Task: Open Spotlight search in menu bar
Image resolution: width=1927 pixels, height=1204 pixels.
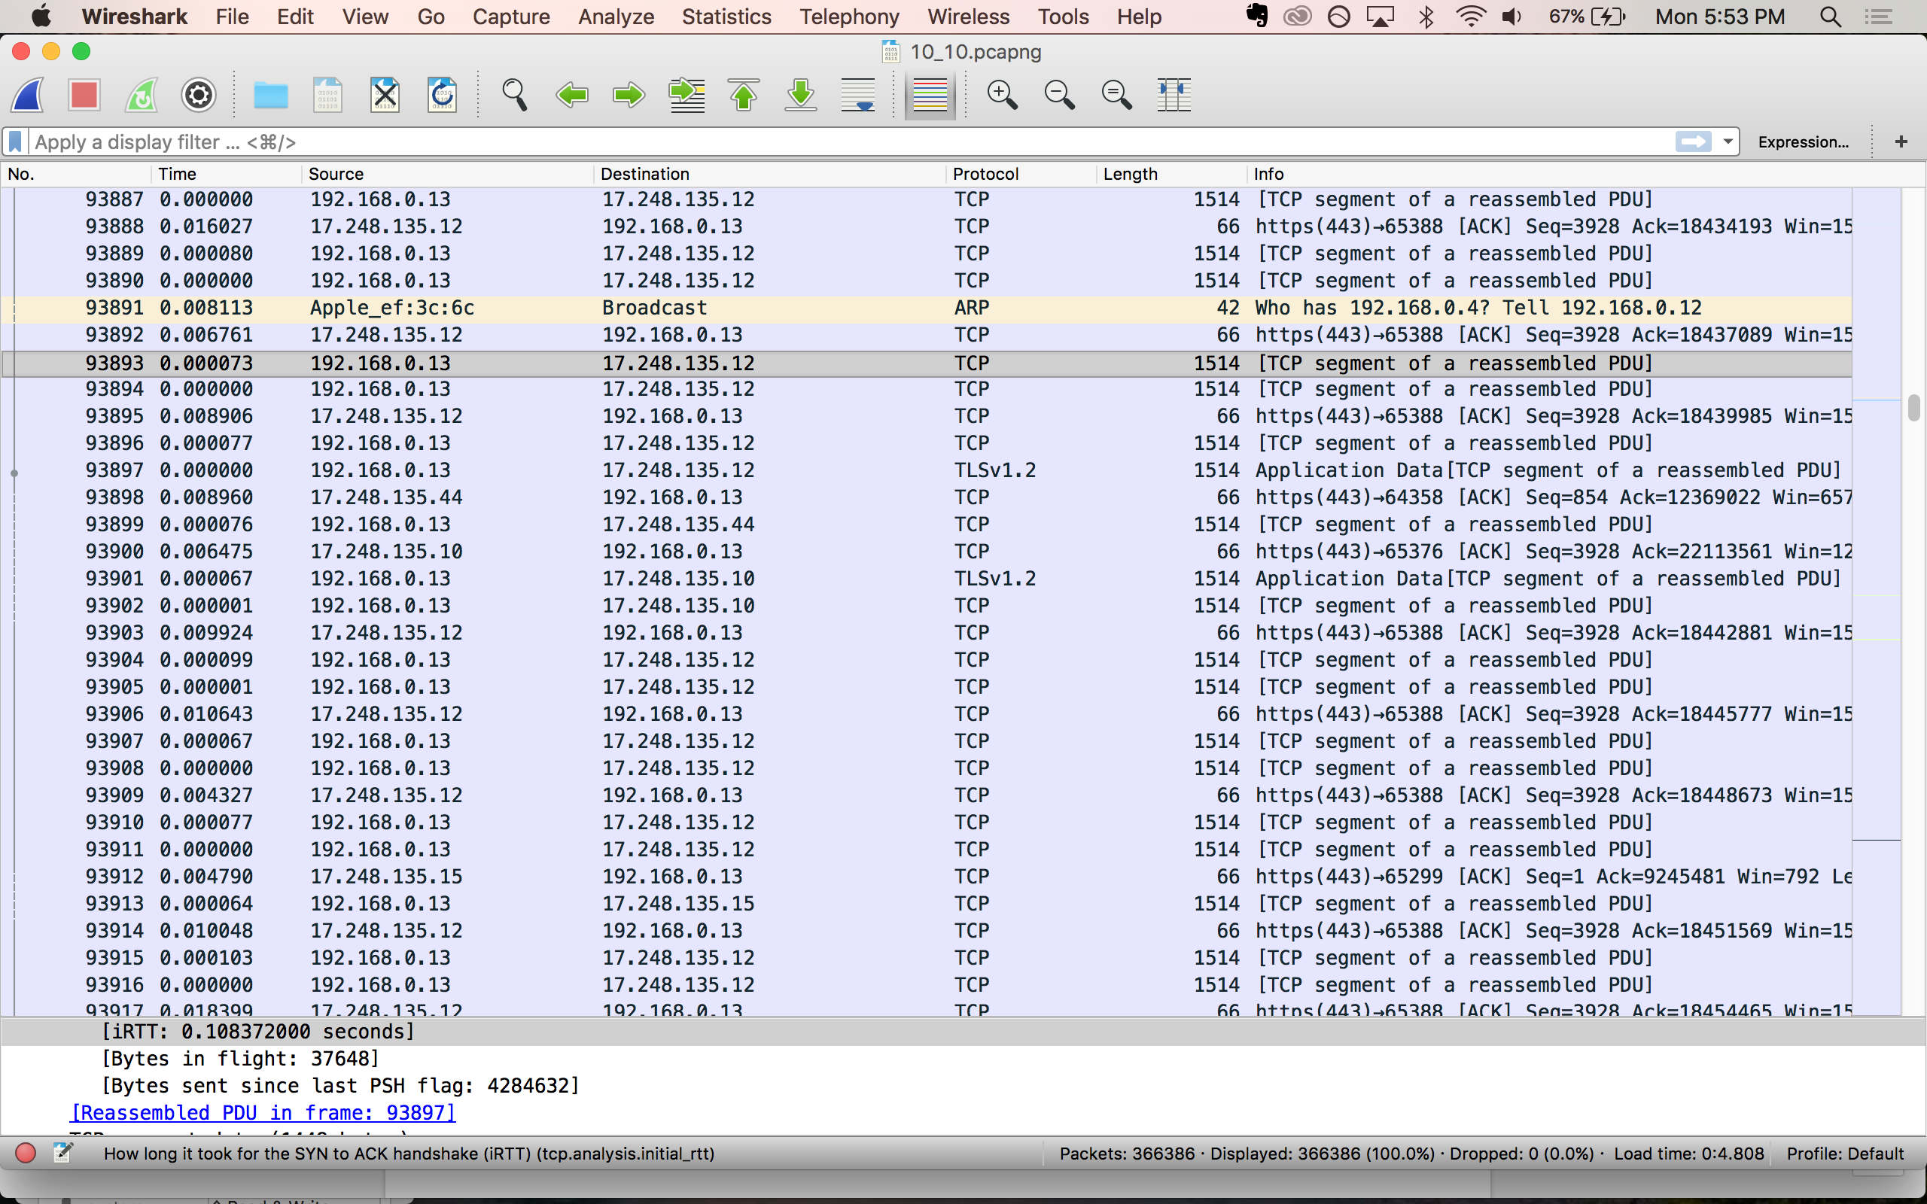Action: [x=1831, y=17]
